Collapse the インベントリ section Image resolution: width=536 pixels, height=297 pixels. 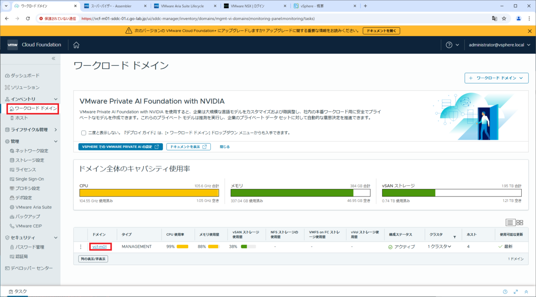pyautogui.click(x=55, y=99)
